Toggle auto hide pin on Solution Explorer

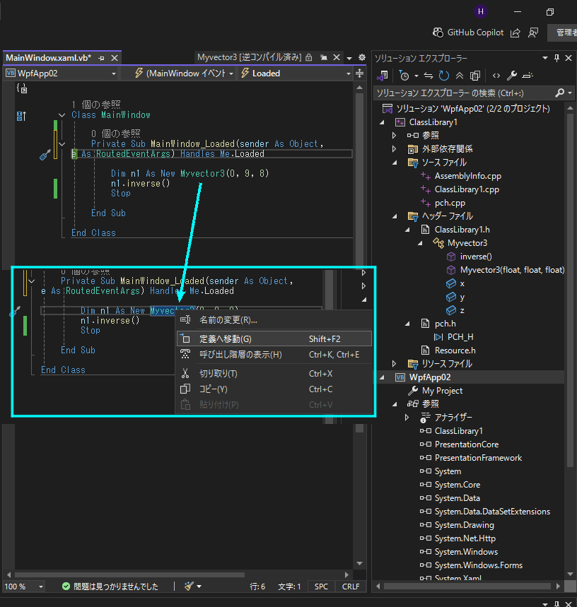(557, 58)
